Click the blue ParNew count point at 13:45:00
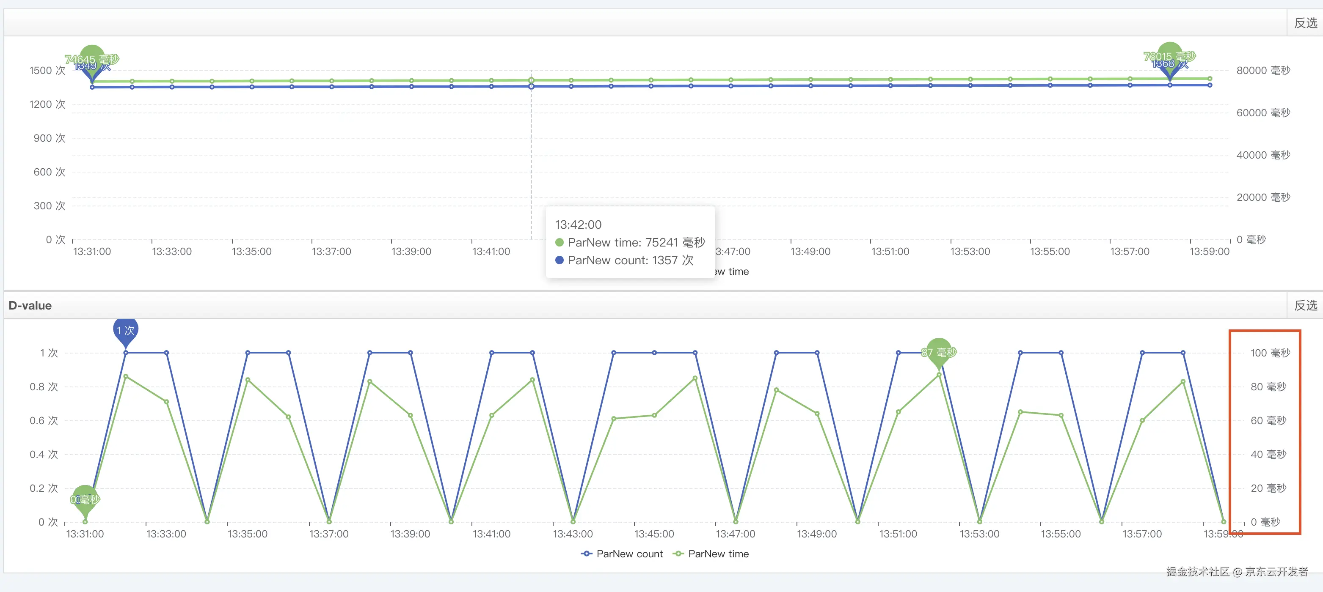Image resolution: width=1323 pixels, height=592 pixels. [x=654, y=352]
